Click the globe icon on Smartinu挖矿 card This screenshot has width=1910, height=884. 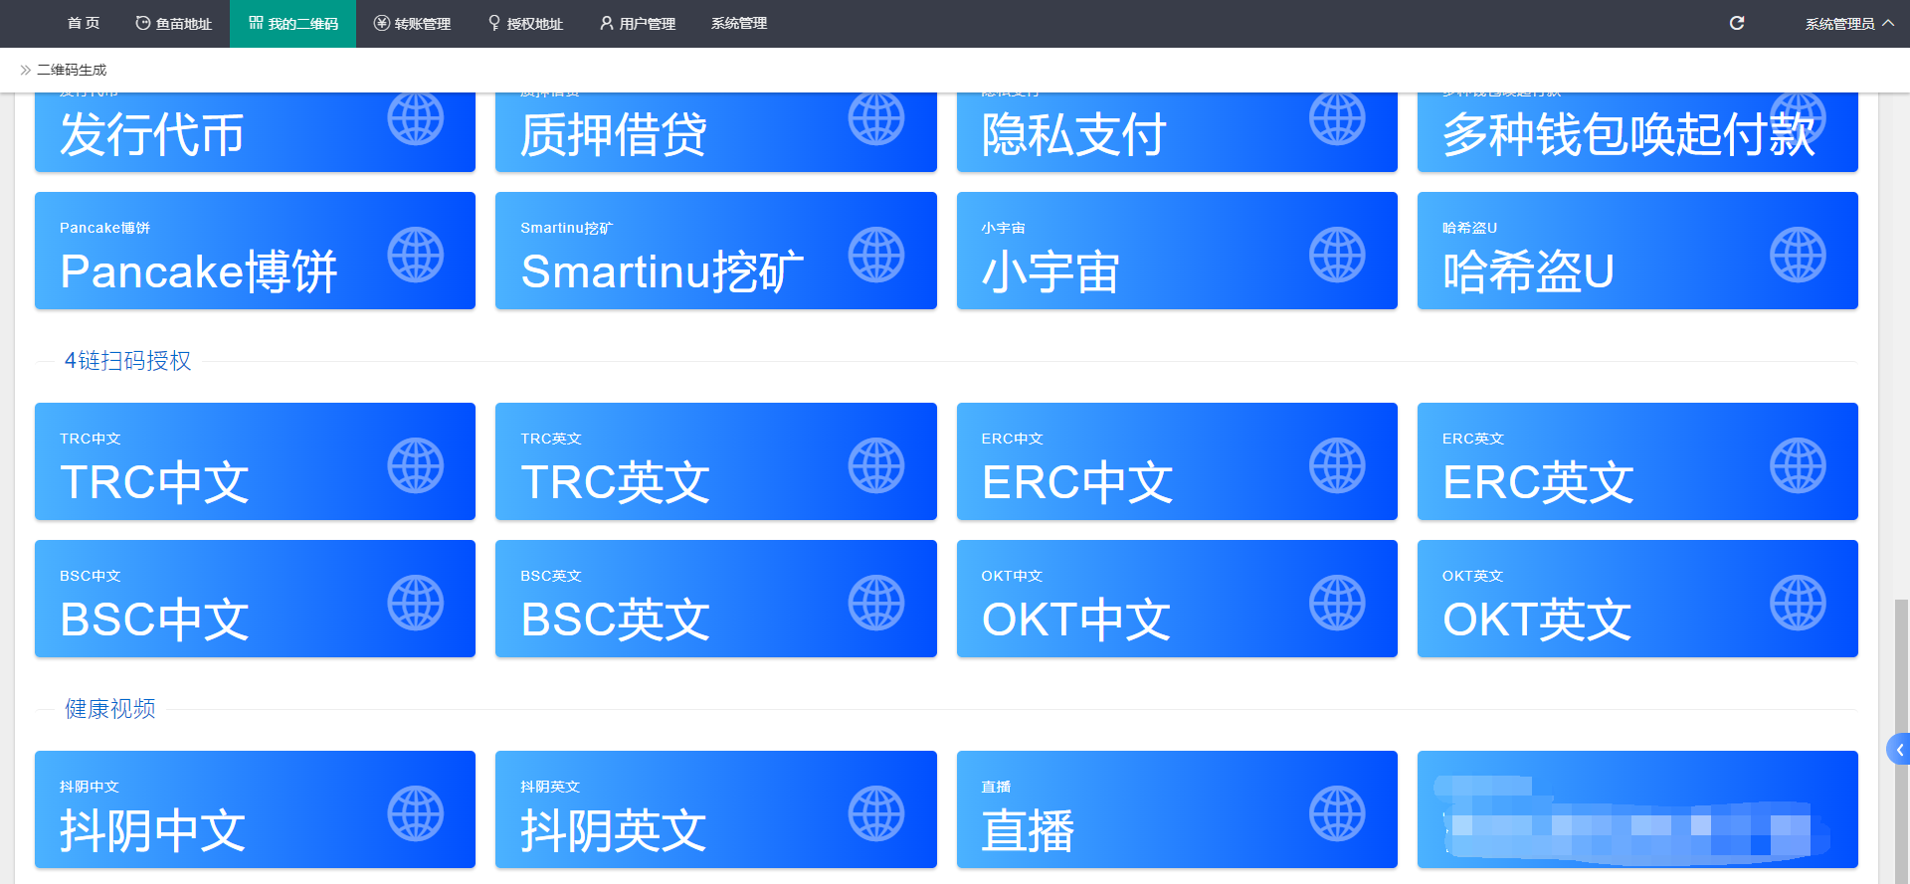coord(875,255)
